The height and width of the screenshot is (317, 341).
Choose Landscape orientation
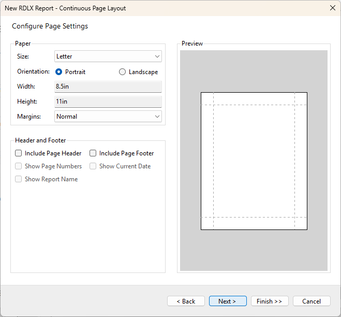point(123,72)
